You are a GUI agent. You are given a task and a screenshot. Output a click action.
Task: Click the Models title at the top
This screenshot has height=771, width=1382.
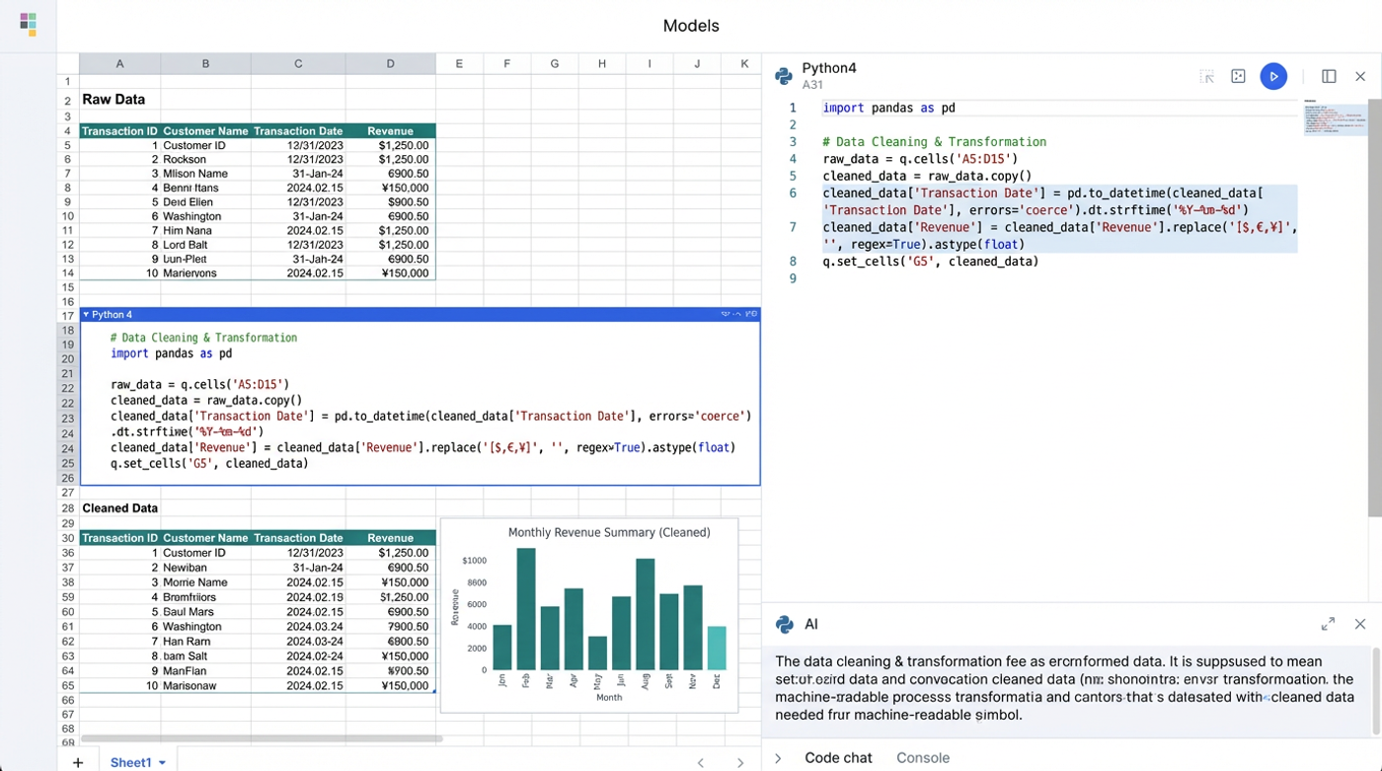[x=691, y=26]
